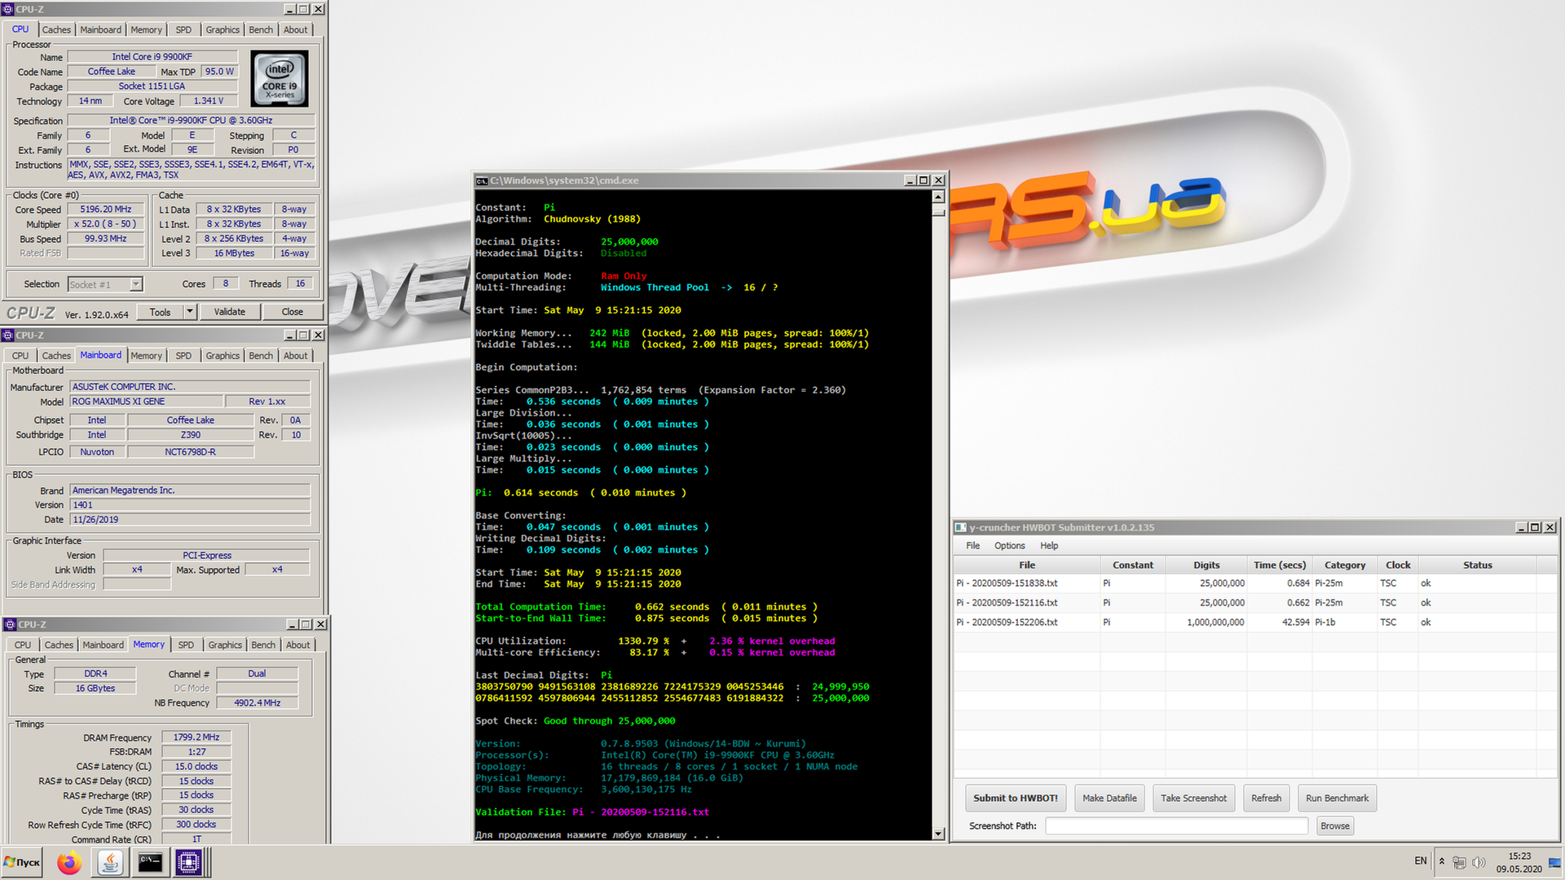Click the cmd.exe window title bar icon
The height and width of the screenshot is (880, 1565).
coord(482,180)
